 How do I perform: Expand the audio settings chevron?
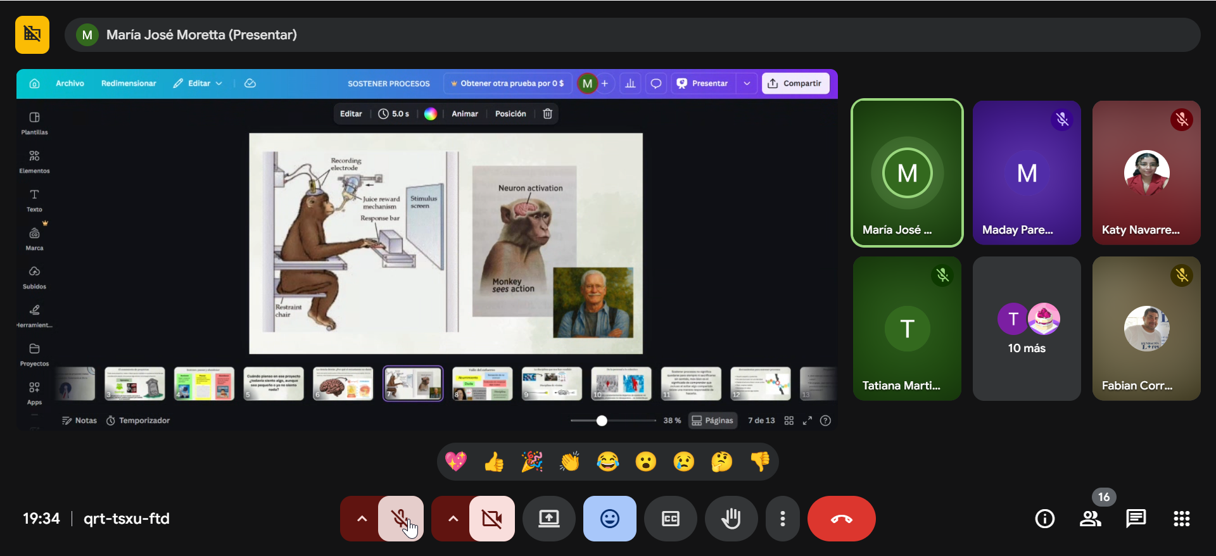362,519
